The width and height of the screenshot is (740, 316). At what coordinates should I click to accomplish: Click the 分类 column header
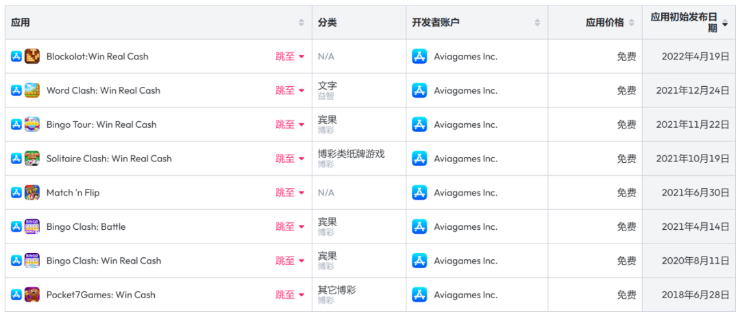358,23
